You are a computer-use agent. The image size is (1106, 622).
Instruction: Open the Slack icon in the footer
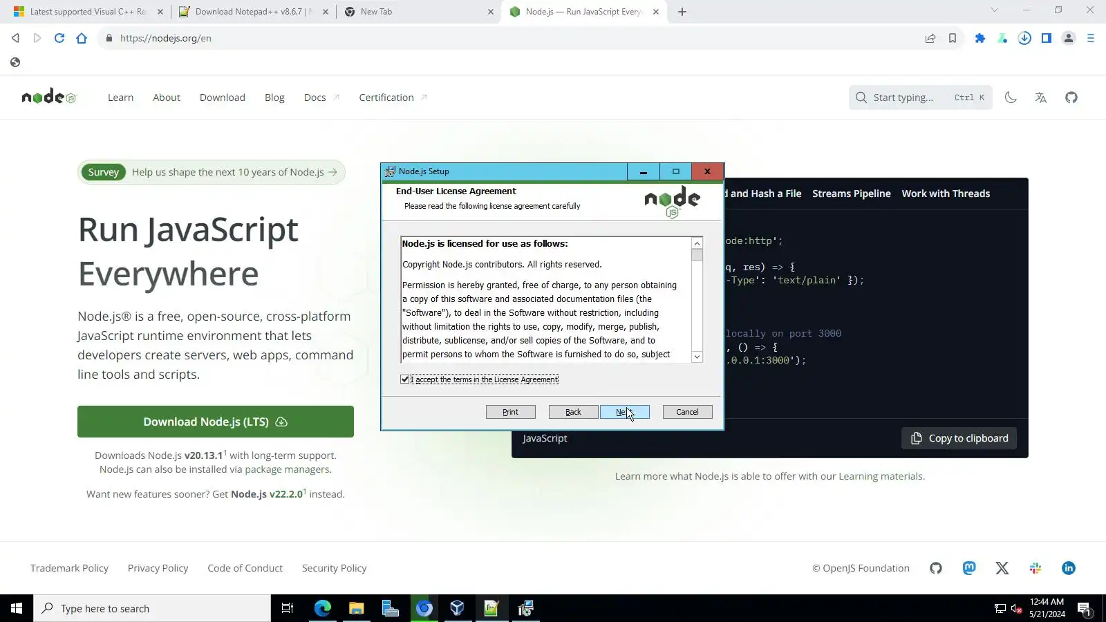pyautogui.click(x=1035, y=568)
